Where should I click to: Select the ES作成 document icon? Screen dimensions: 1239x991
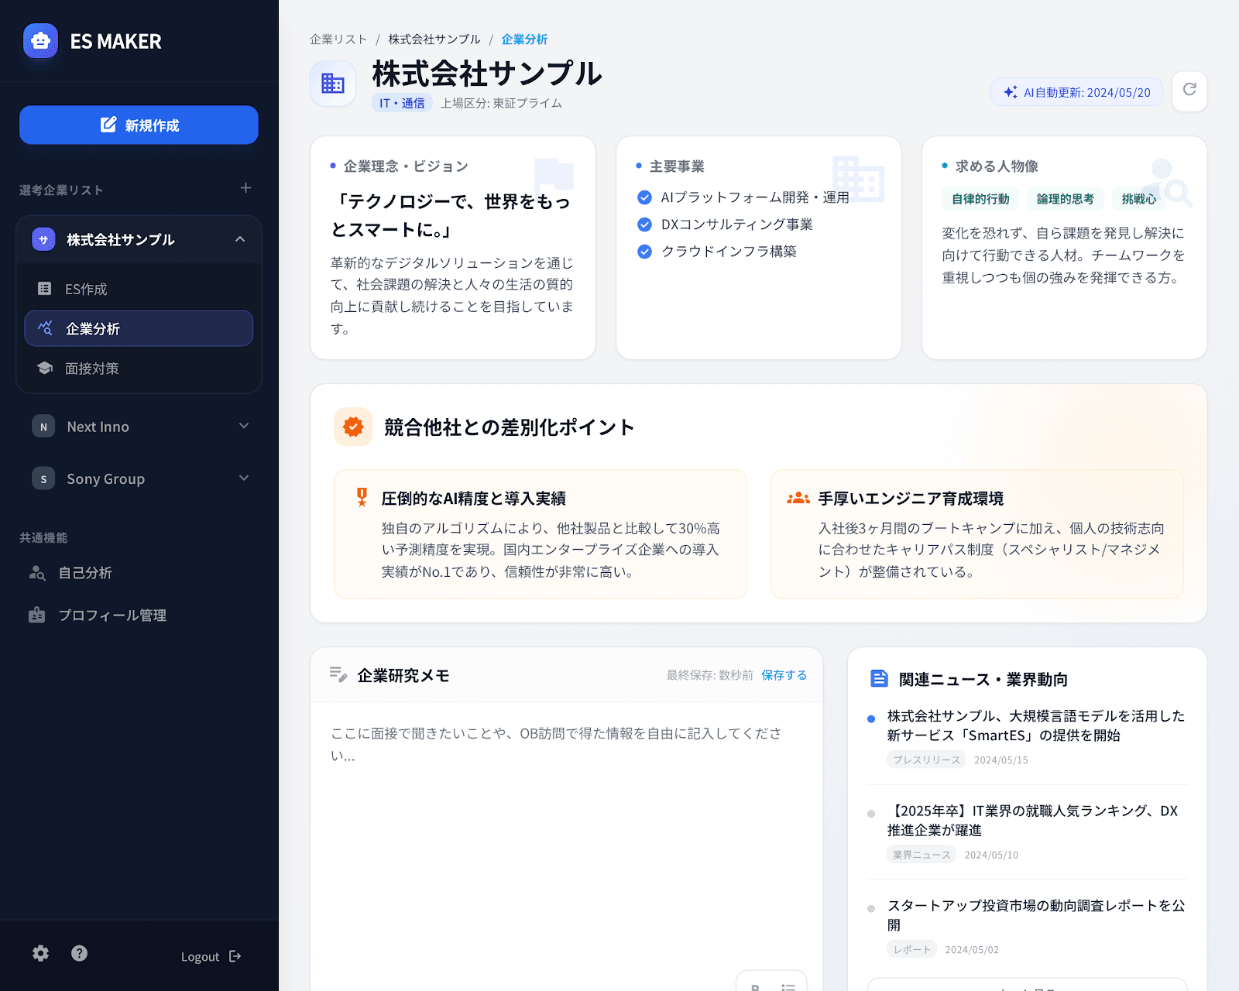click(46, 289)
